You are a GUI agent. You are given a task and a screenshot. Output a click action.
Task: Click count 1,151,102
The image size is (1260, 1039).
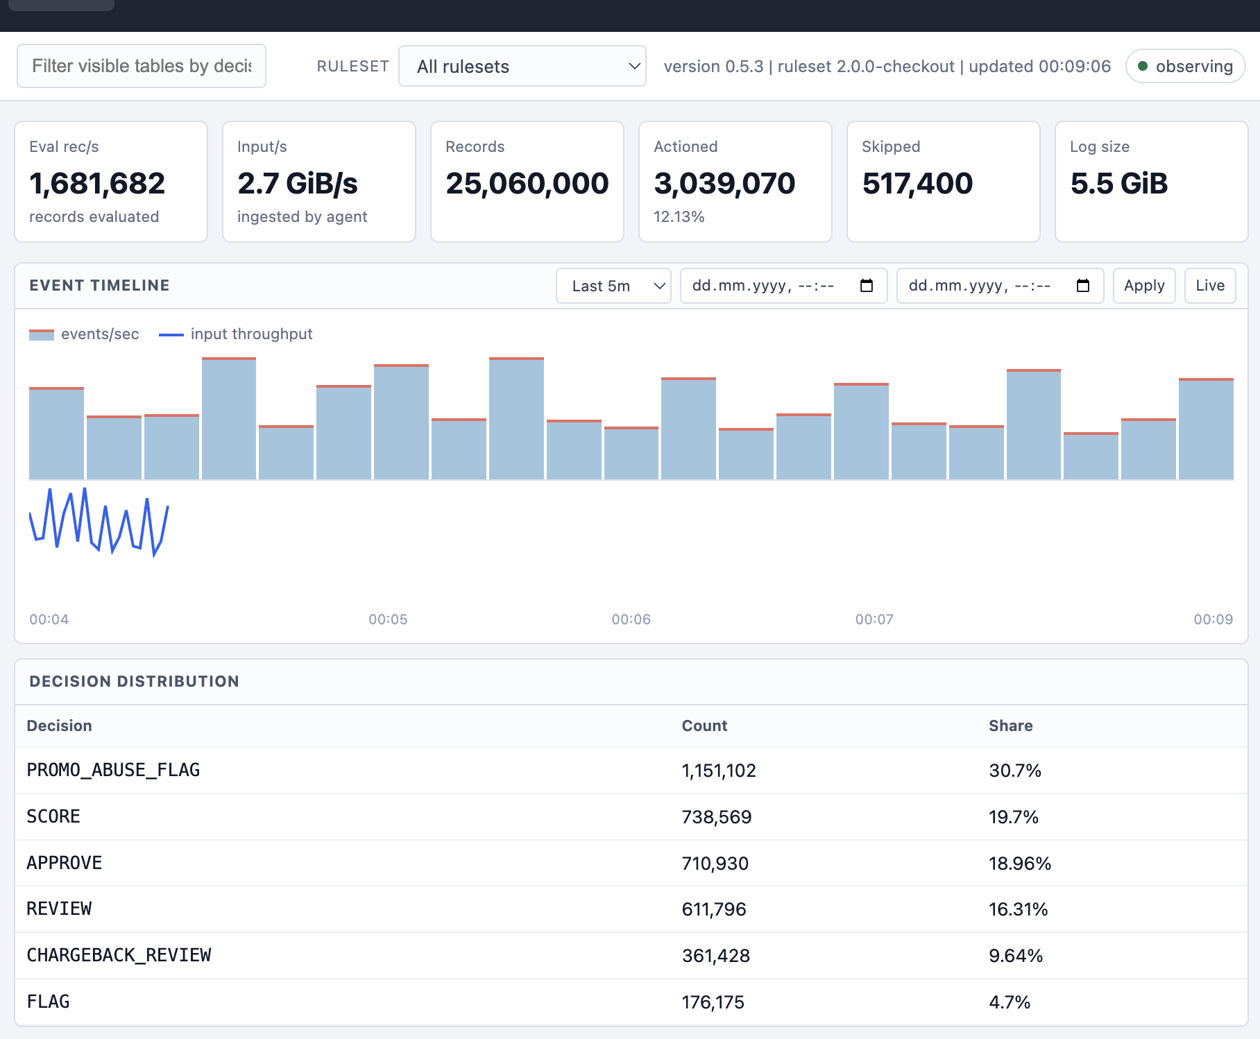(719, 771)
